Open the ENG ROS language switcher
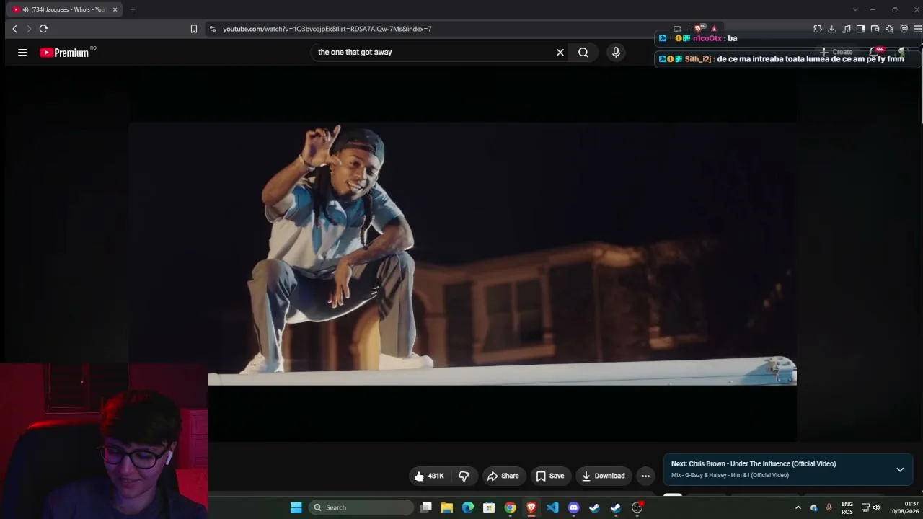 pyautogui.click(x=847, y=507)
